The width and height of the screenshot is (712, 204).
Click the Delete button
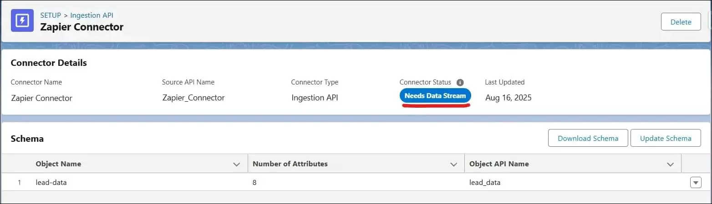pos(681,22)
